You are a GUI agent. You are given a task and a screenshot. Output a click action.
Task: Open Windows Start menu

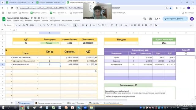pos(3,108)
